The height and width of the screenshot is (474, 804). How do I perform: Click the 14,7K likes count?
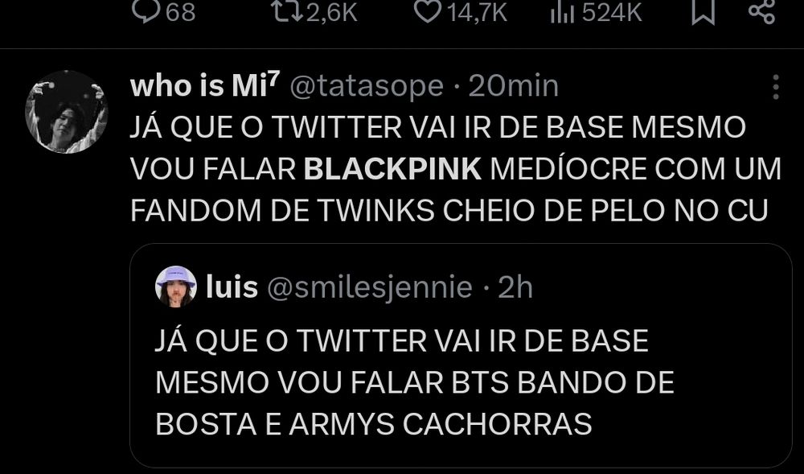(477, 11)
